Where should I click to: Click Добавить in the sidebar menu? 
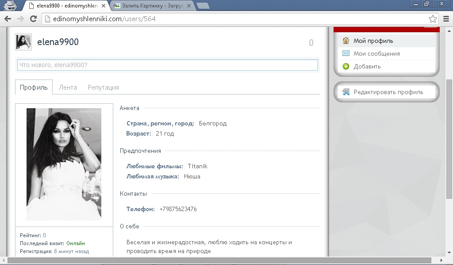387,66
